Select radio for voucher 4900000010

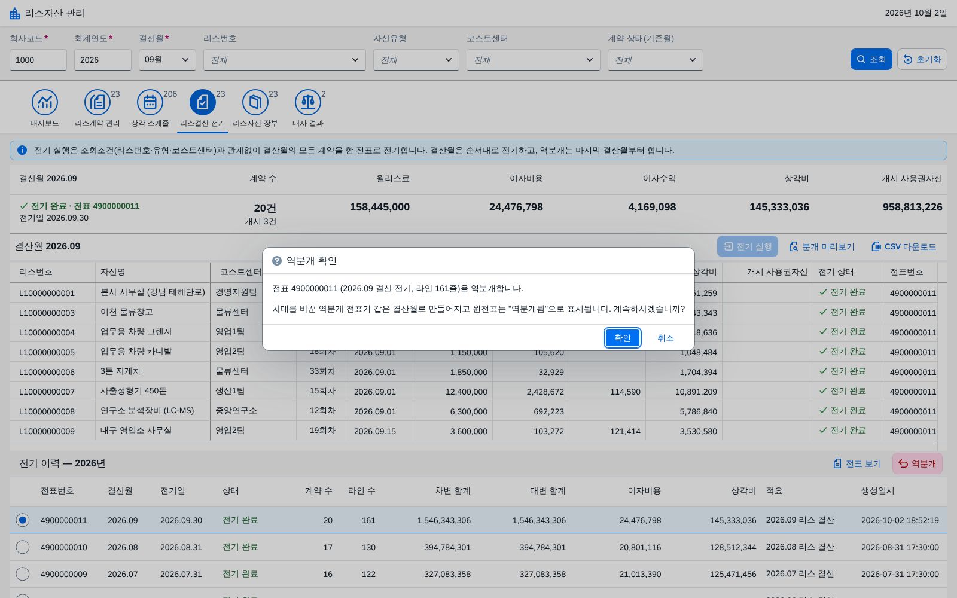pyautogui.click(x=22, y=547)
